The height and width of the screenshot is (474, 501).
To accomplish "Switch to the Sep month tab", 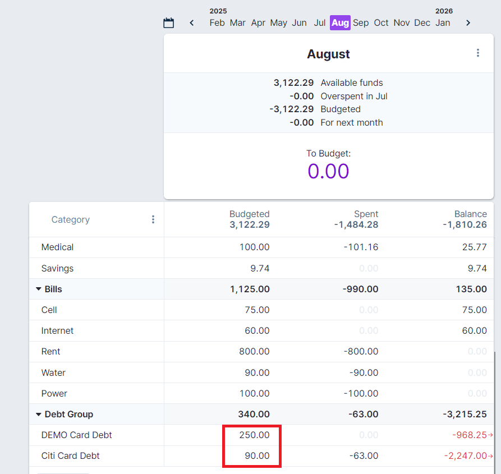I will [x=361, y=23].
